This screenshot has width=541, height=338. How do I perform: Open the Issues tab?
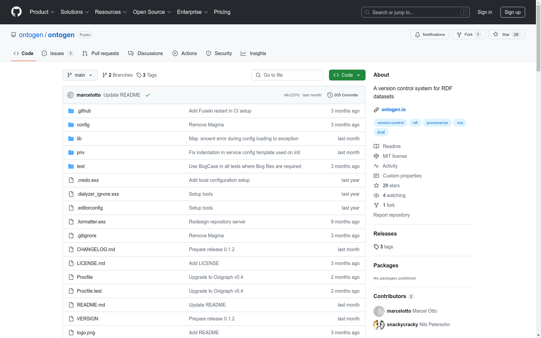tap(57, 53)
